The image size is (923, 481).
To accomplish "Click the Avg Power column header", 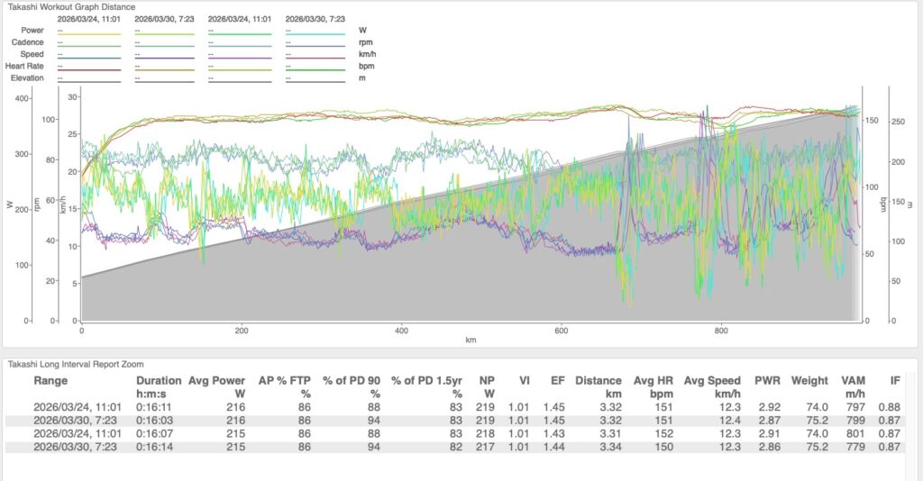I will 216,381.
